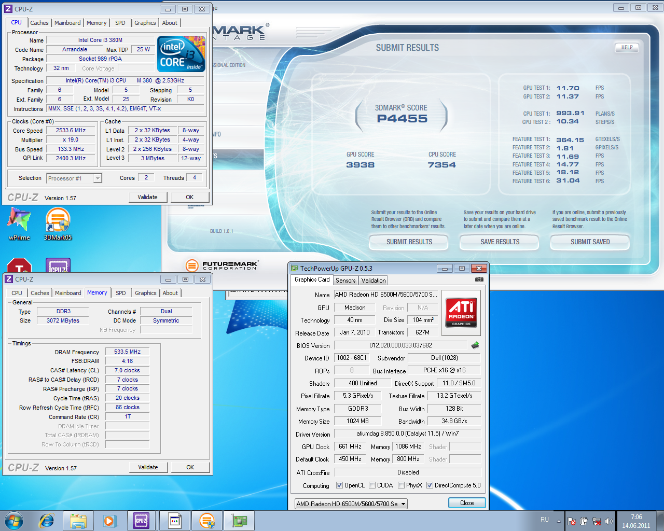Toggle the OpenCL checkbox
The height and width of the screenshot is (531, 664).
(339, 485)
